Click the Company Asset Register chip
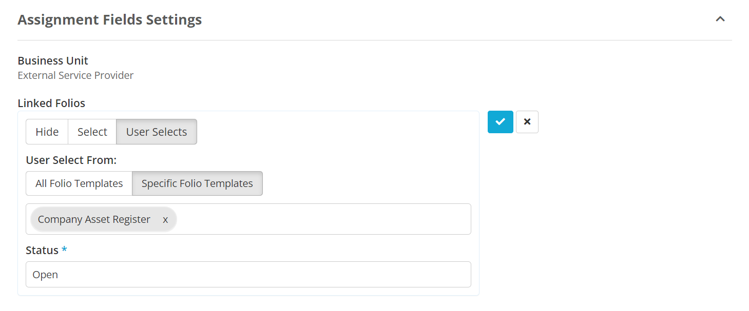749x311 pixels. (93, 219)
